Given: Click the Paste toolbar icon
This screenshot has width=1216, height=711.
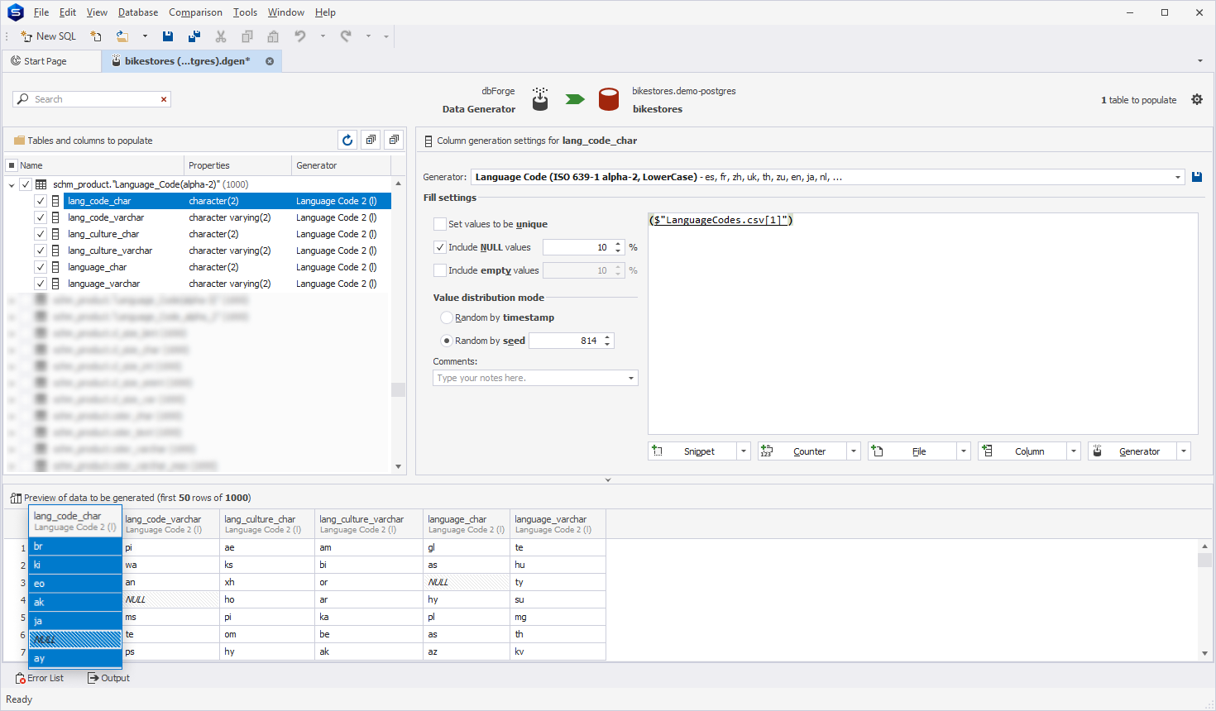Looking at the screenshot, I should click(273, 36).
